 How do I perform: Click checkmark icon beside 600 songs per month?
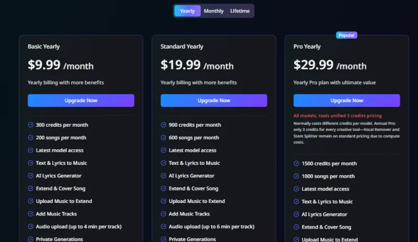point(164,138)
